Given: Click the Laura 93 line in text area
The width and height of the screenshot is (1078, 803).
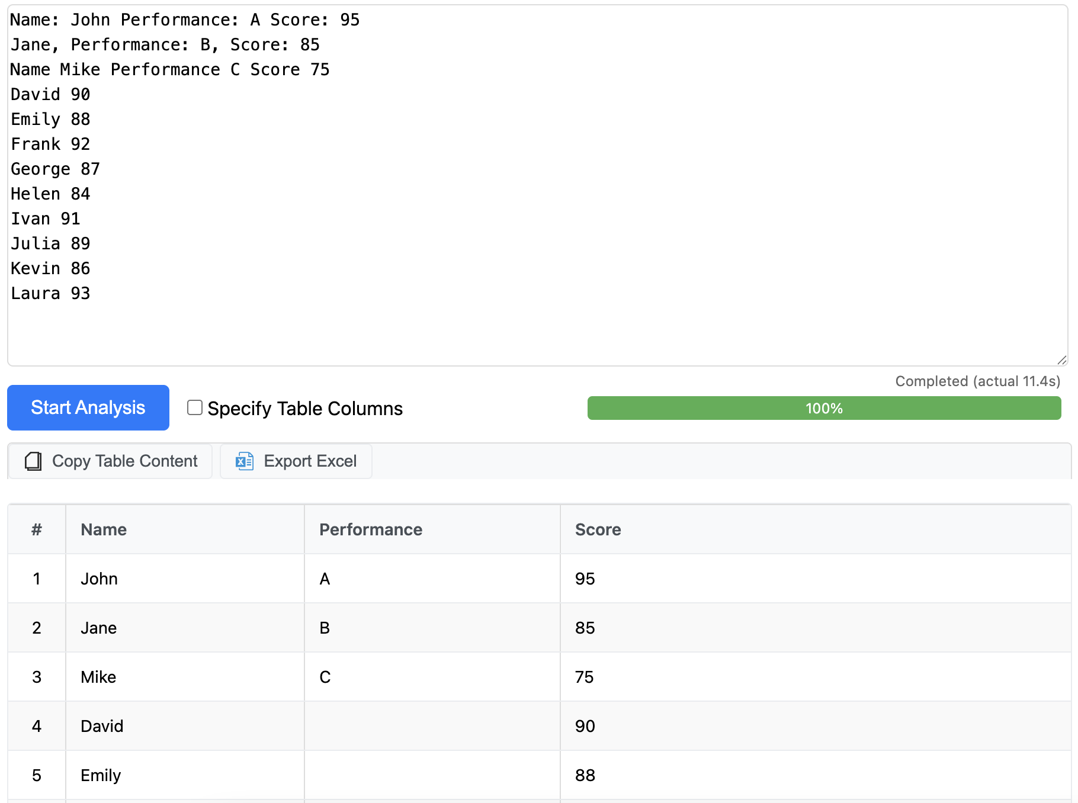Looking at the screenshot, I should [x=51, y=294].
